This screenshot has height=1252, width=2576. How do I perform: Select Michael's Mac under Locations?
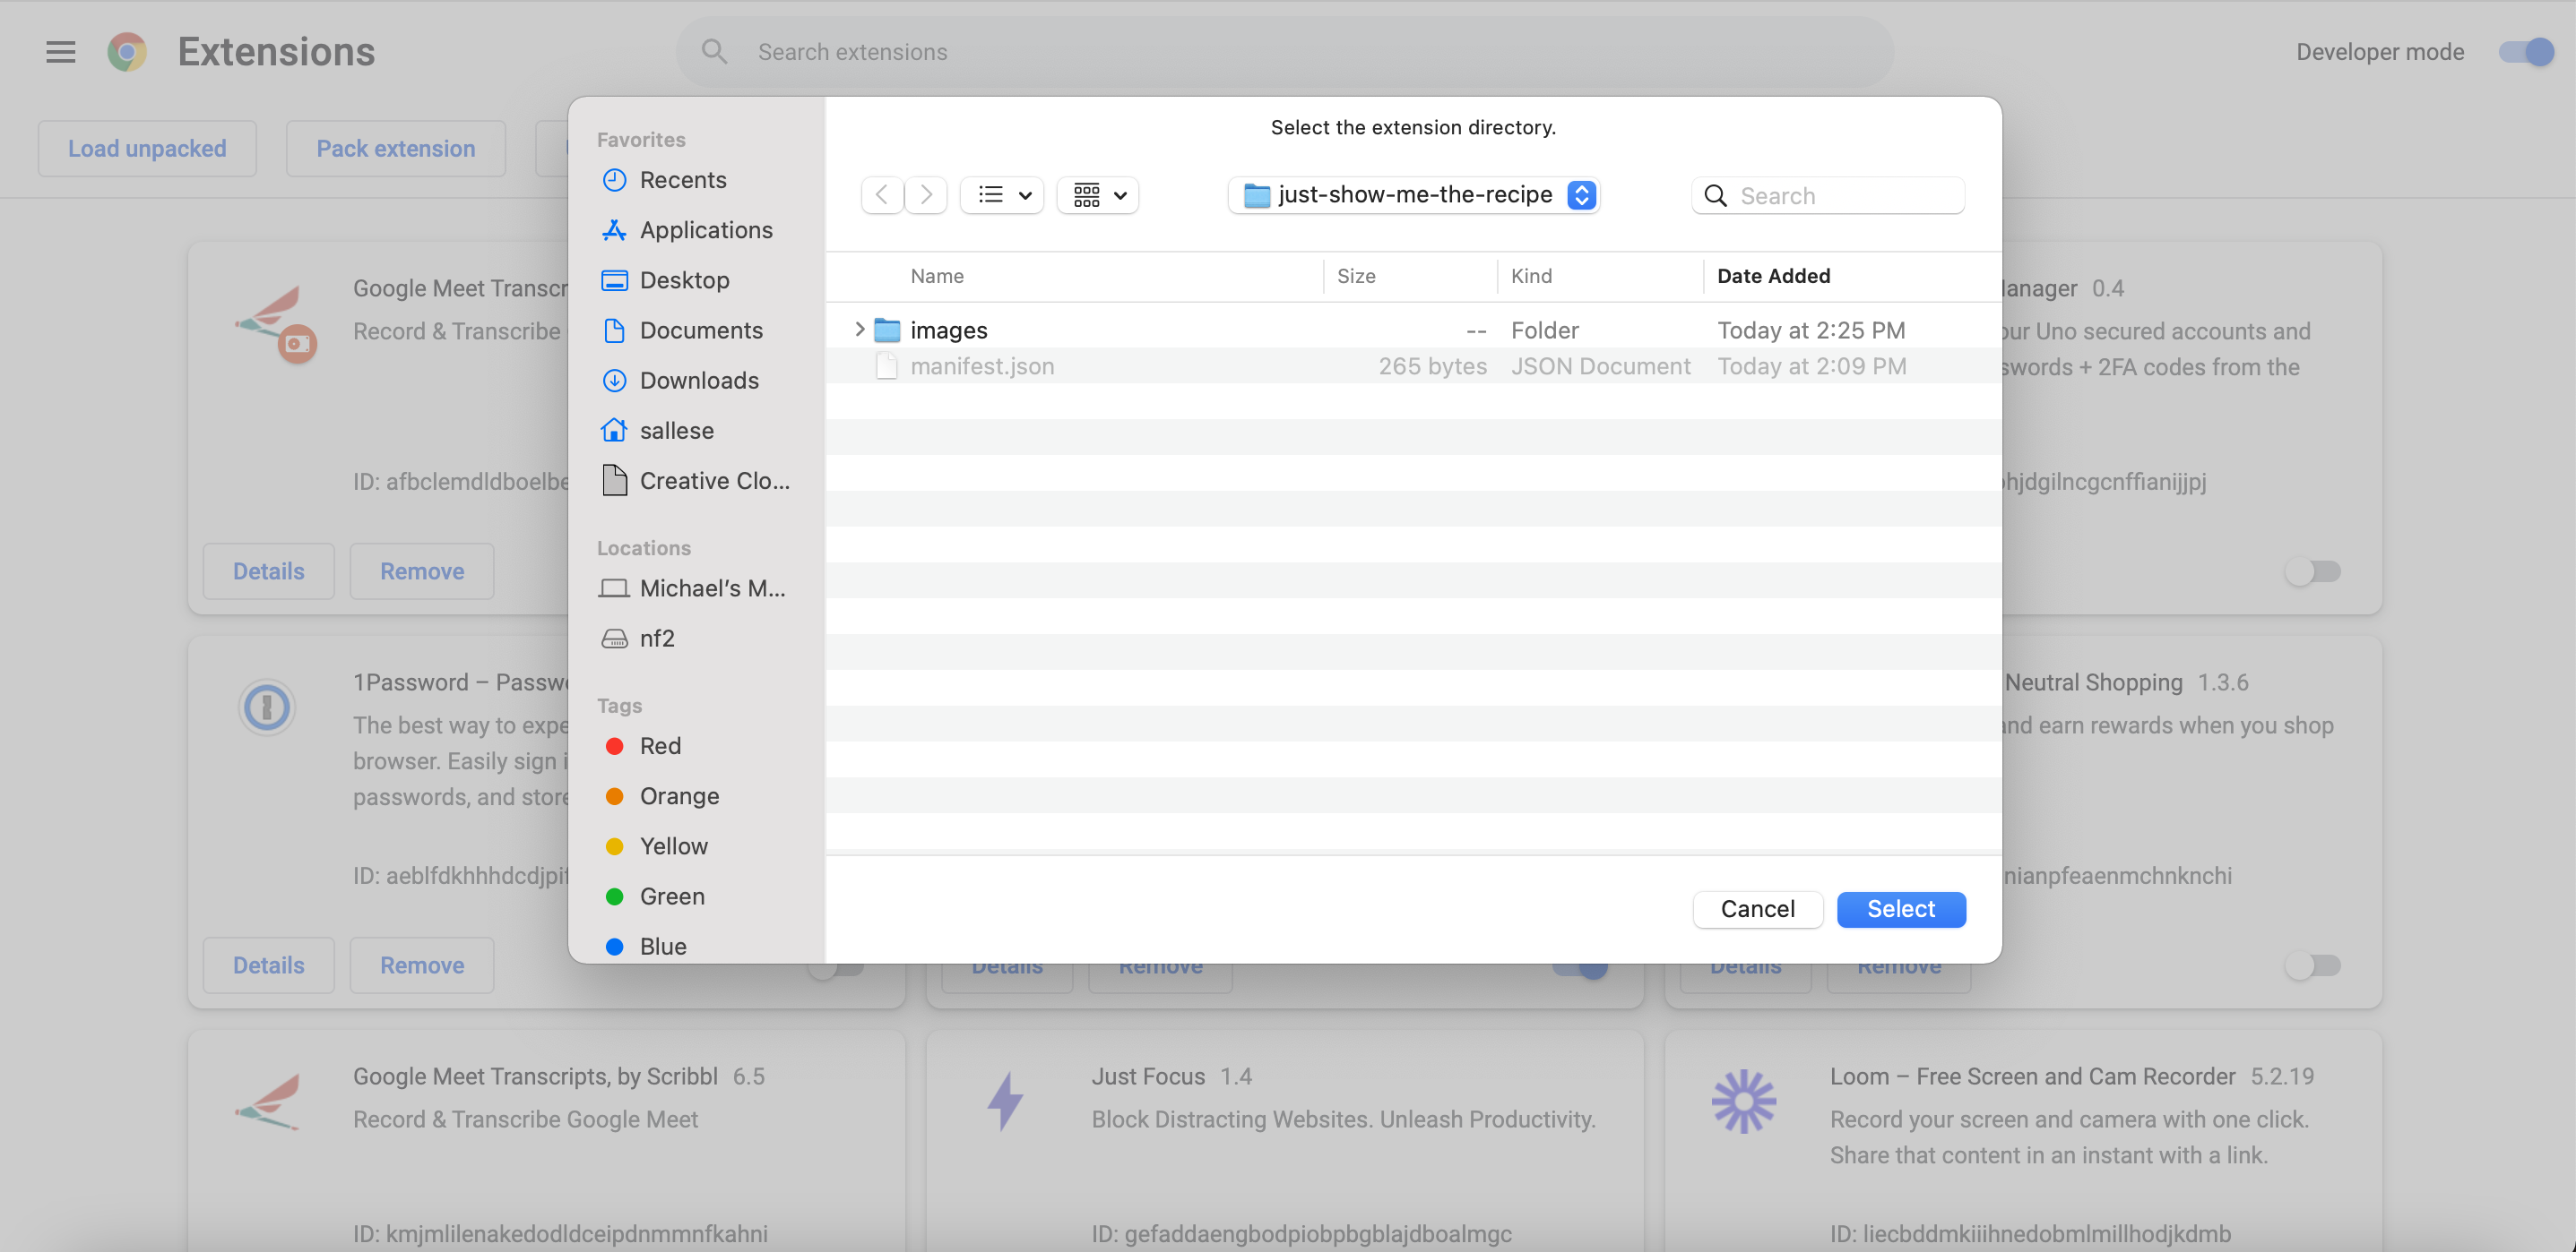coord(695,587)
